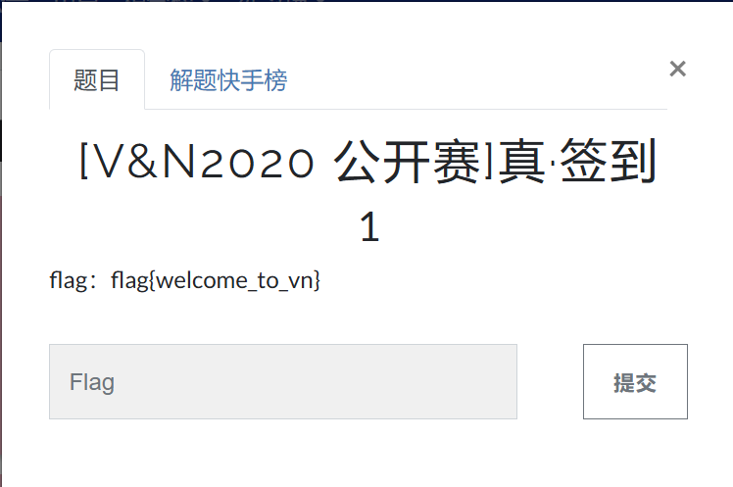Viewport: 733px width, 487px height.
Task: Focus the Flag input field
Action: click(x=283, y=381)
